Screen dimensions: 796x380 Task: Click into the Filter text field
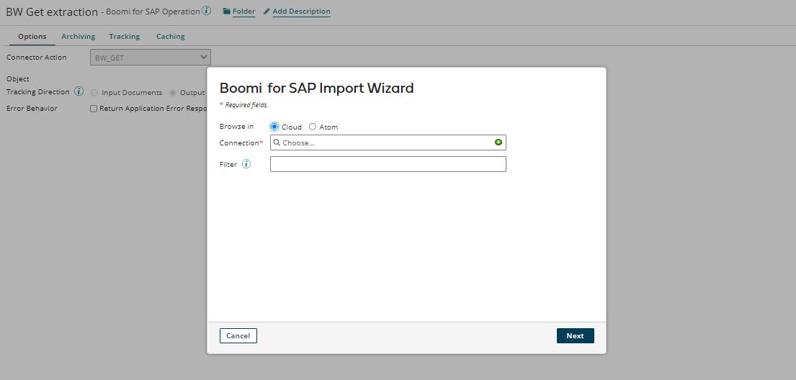pos(388,164)
